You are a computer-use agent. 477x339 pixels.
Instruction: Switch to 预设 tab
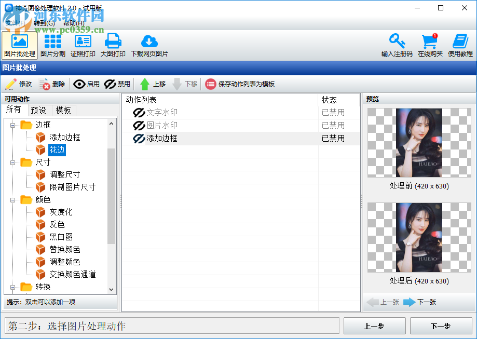tap(38, 110)
